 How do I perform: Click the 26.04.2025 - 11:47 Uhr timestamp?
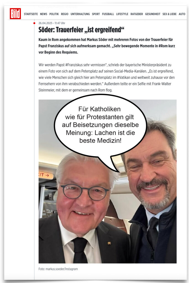pos(52,23)
